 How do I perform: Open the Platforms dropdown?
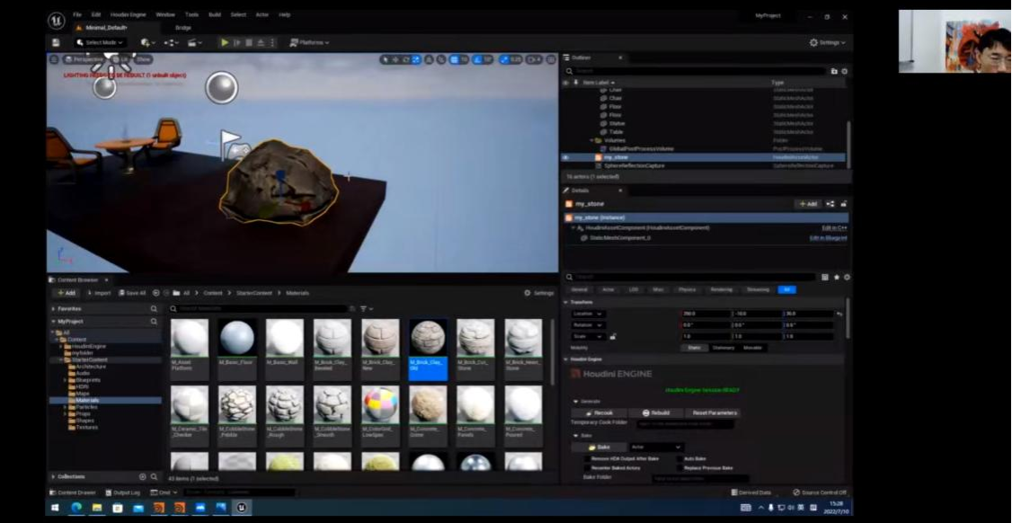[x=309, y=42]
